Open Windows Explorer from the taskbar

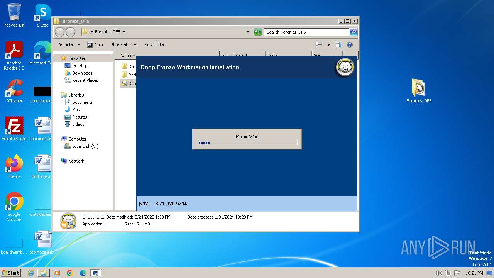click(x=44, y=273)
